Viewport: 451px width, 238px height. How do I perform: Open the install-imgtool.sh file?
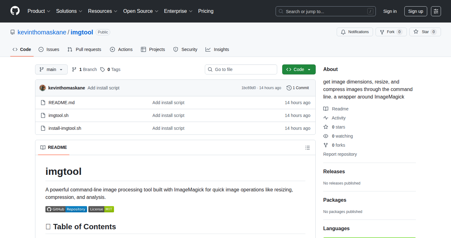click(65, 128)
